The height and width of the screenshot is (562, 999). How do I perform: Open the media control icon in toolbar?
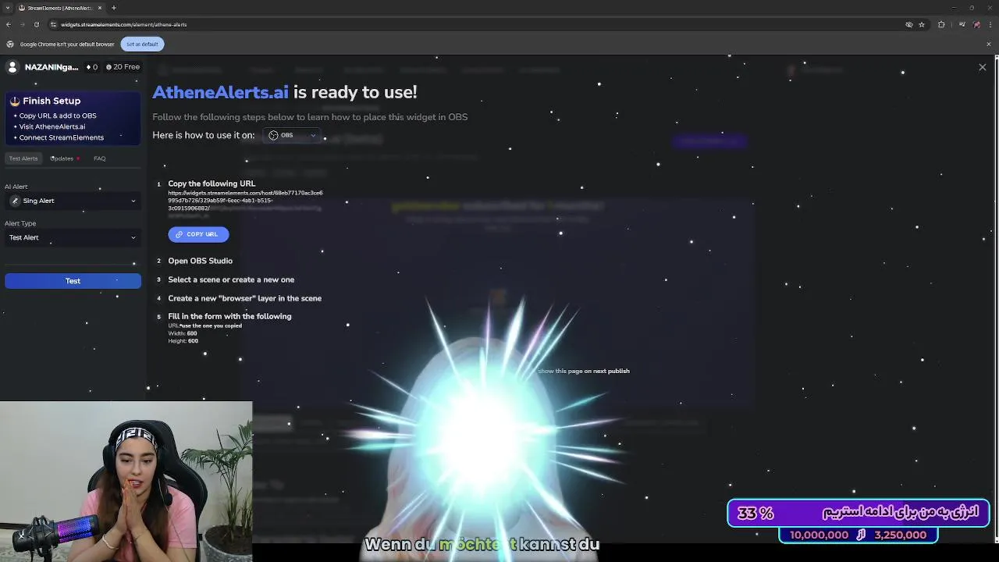[x=962, y=24]
